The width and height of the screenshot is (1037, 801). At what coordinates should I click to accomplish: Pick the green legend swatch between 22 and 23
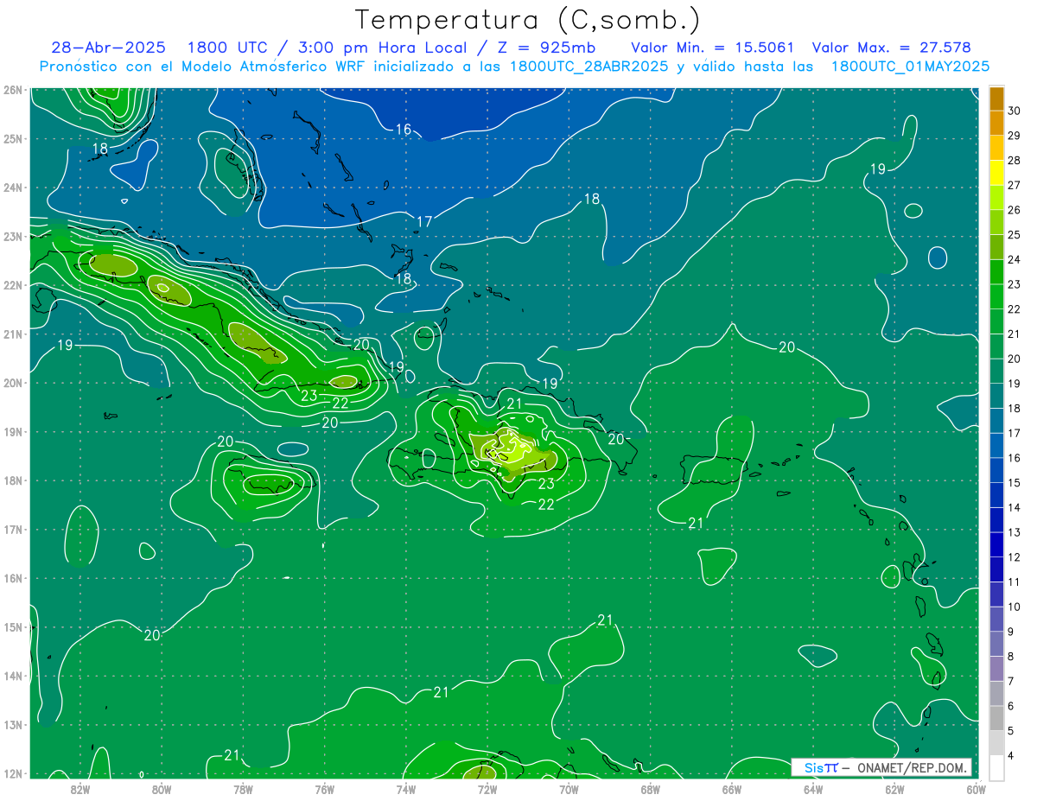[x=996, y=296]
